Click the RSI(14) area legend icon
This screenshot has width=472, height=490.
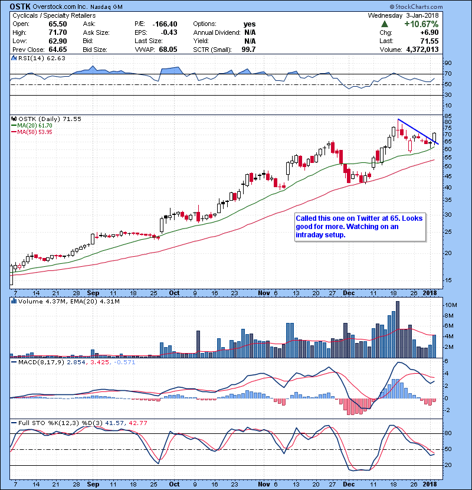pos(14,58)
